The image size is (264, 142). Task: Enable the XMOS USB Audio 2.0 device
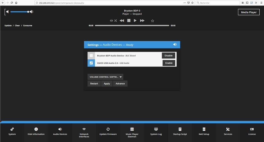point(169,63)
